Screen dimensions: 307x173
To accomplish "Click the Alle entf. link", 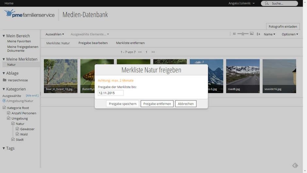I will [32, 96].
